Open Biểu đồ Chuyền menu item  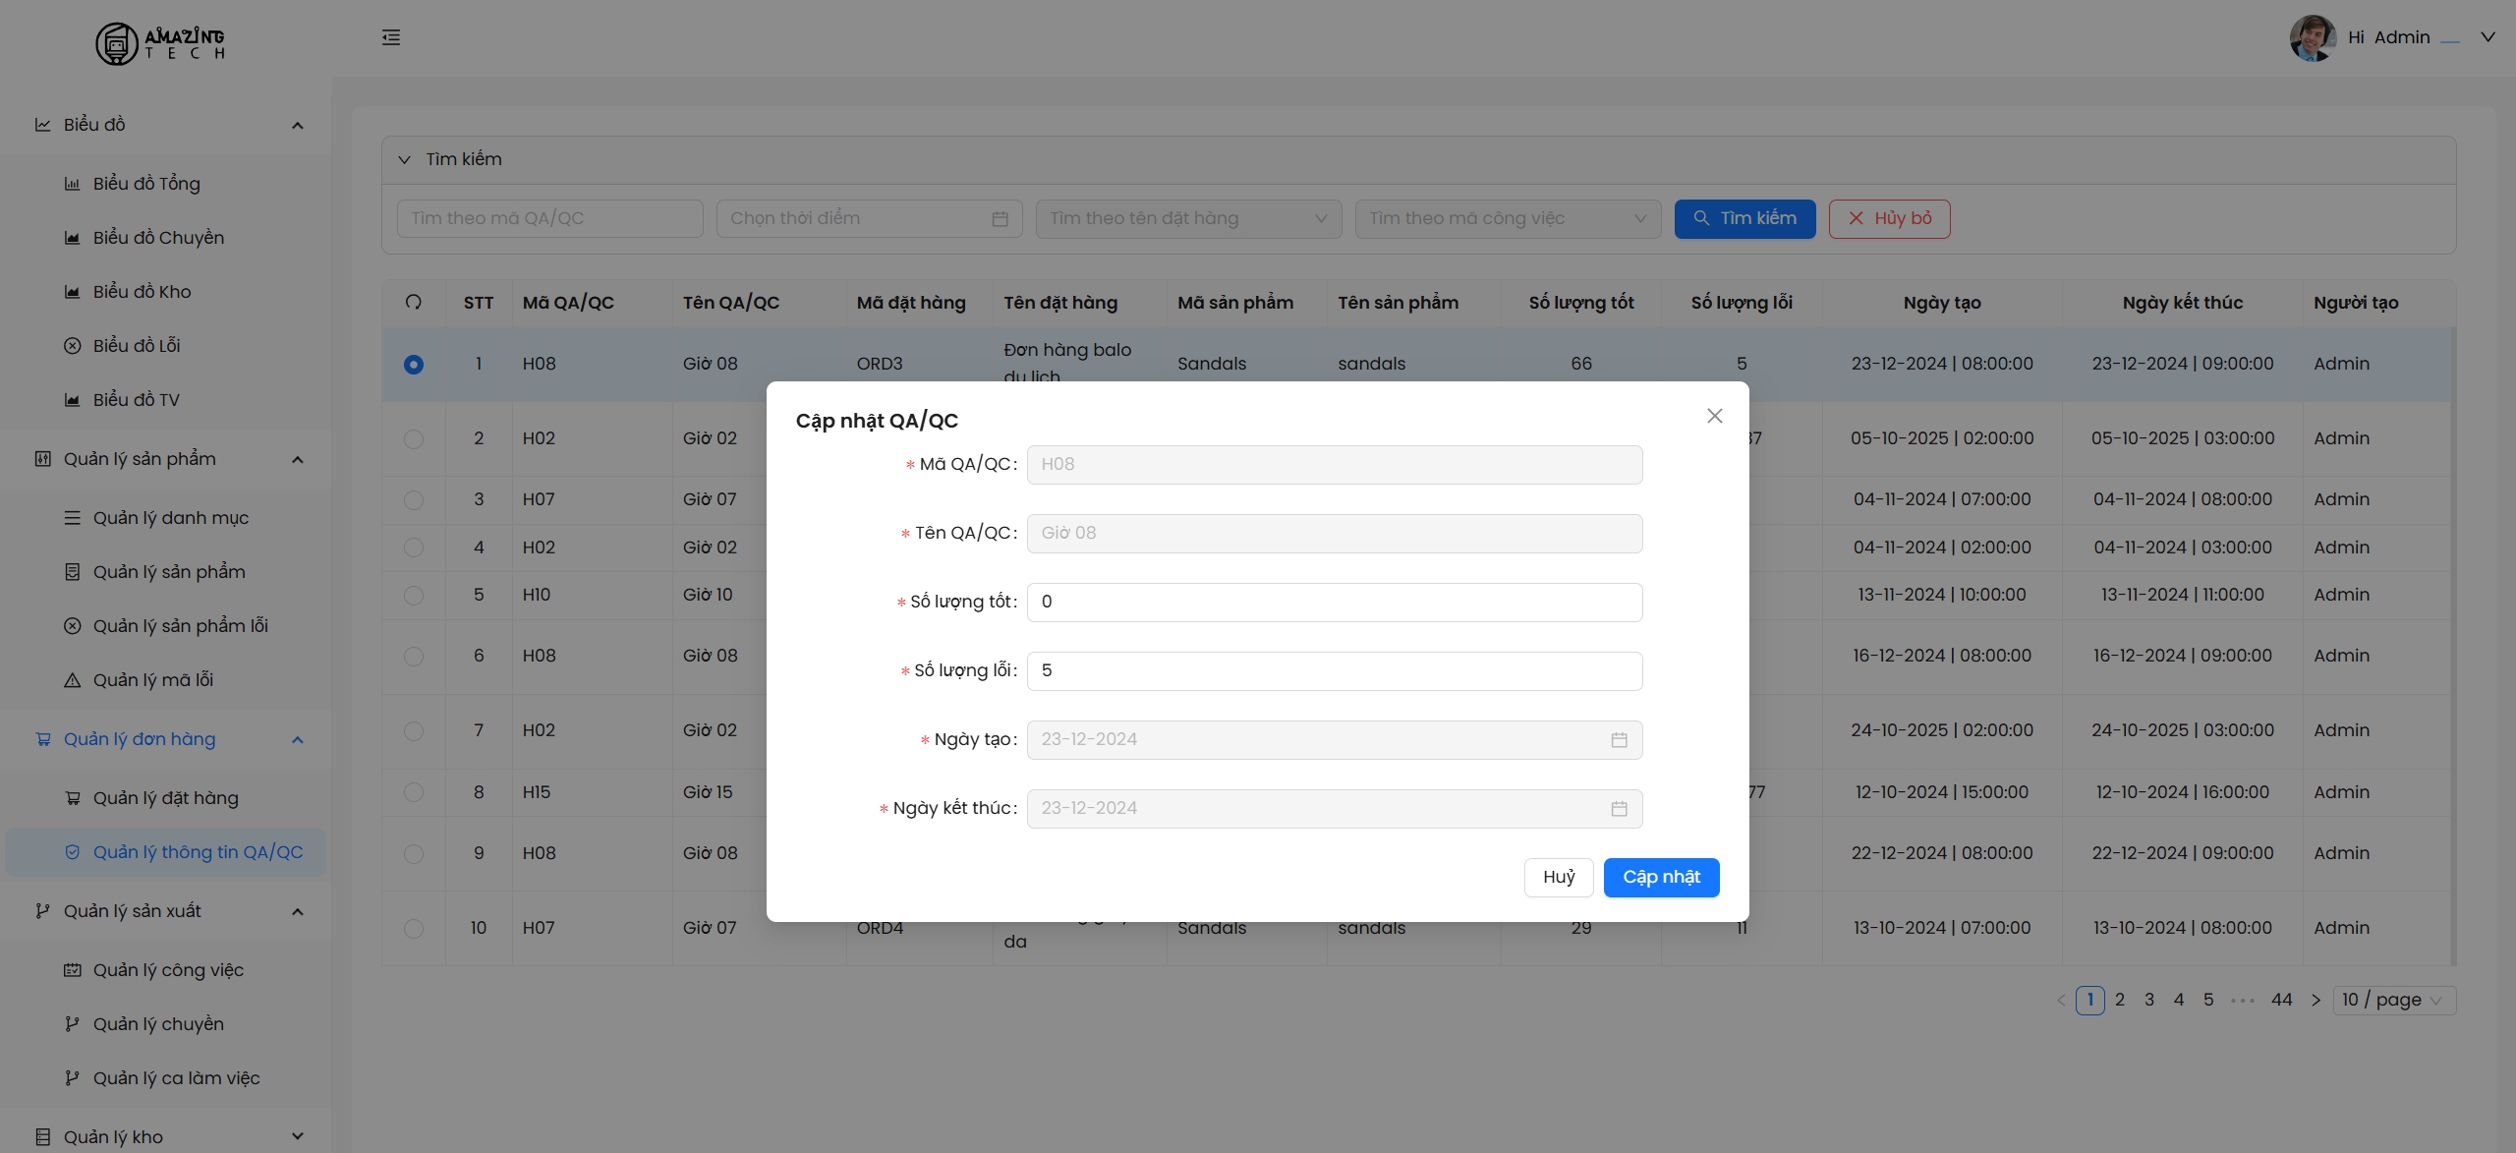pyautogui.click(x=158, y=238)
